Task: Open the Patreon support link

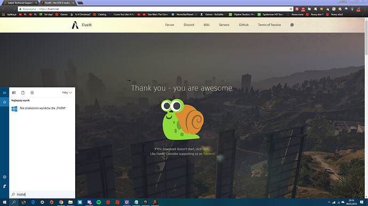Action: [x=209, y=154]
